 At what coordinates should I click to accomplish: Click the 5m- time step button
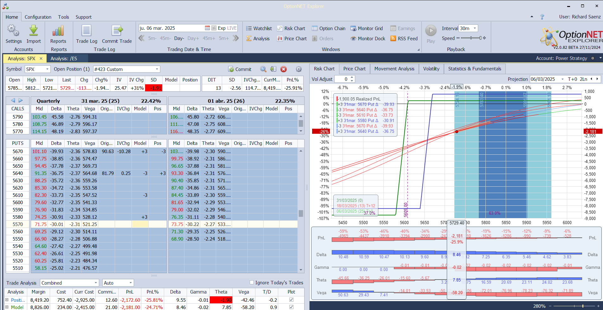[x=152, y=38]
